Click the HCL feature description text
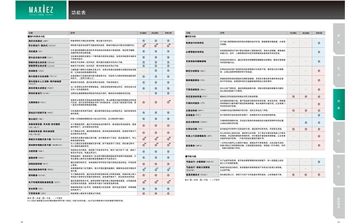 point(103,102)
